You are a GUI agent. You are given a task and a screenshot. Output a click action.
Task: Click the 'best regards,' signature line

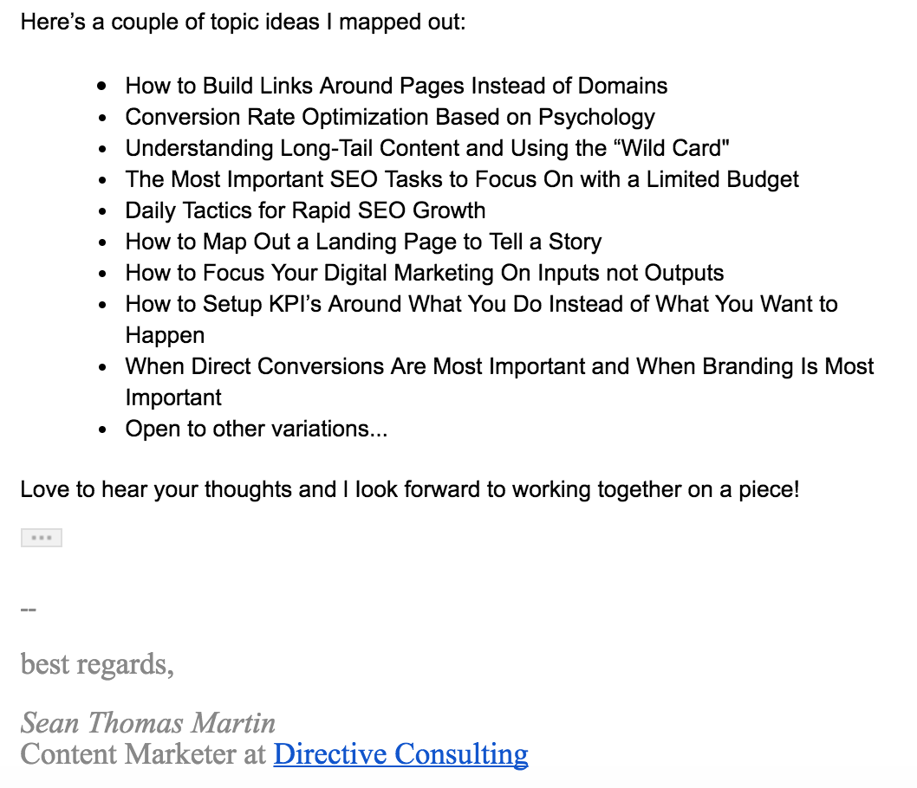click(97, 664)
